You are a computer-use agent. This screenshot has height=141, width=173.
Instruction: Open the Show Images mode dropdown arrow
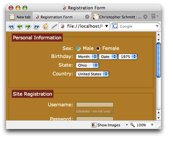(x=127, y=125)
